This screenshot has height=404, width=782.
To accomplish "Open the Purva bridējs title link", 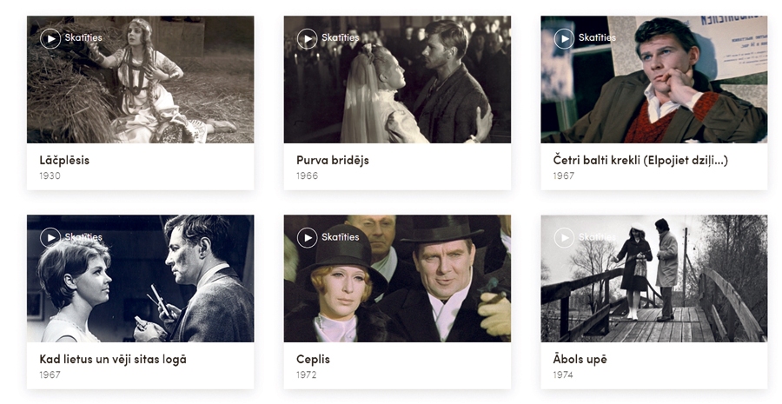I will 333,160.
